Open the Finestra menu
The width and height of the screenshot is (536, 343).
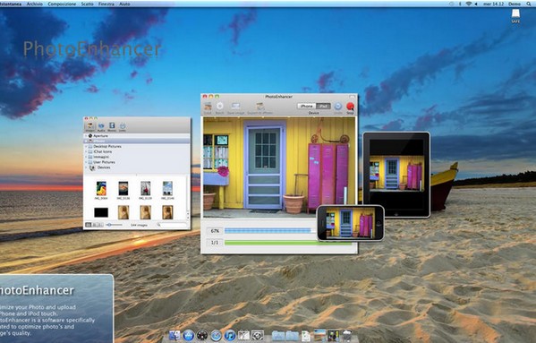pyautogui.click(x=106, y=4)
